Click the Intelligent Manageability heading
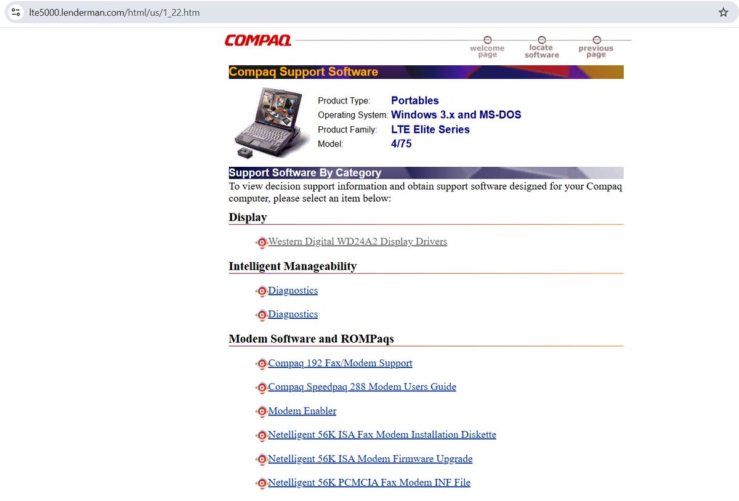 point(293,266)
